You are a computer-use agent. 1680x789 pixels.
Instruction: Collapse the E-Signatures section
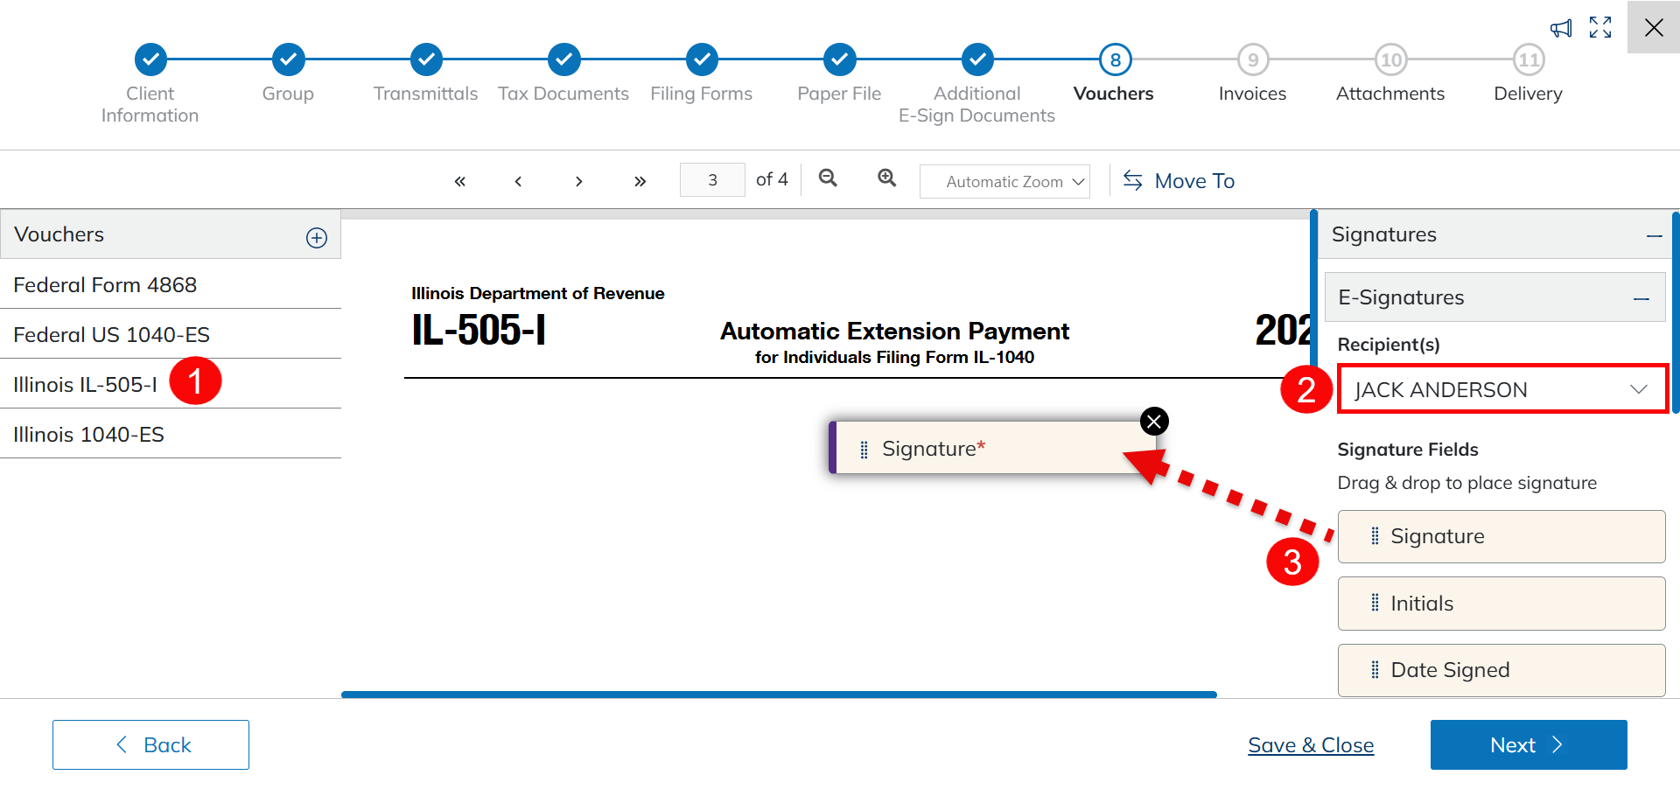(1641, 299)
